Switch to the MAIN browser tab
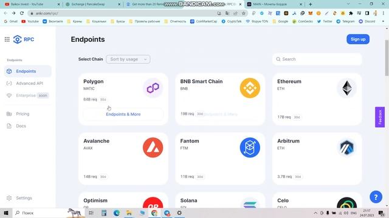The height and width of the screenshot is (218, 389). click(274, 4)
